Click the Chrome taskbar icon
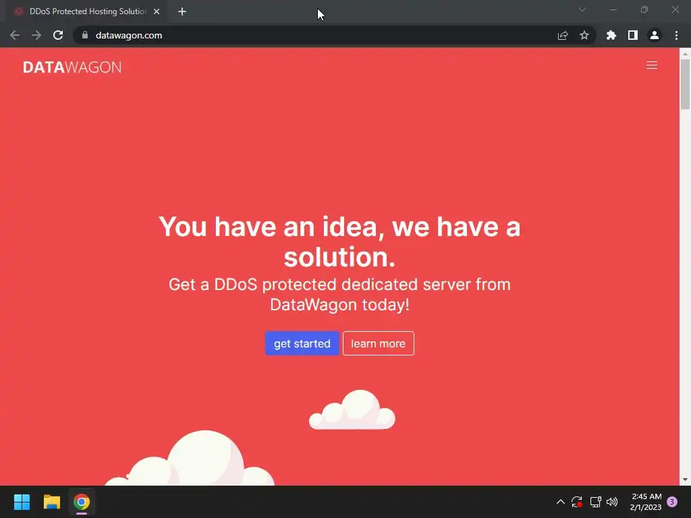 pos(82,502)
